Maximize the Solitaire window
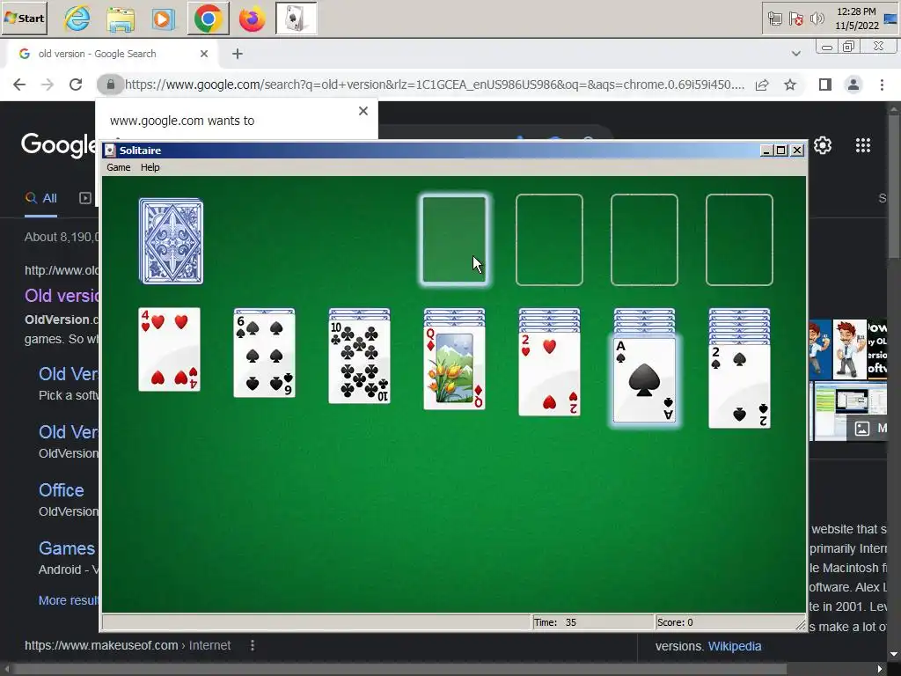Image resolution: width=901 pixels, height=676 pixels. pos(781,150)
